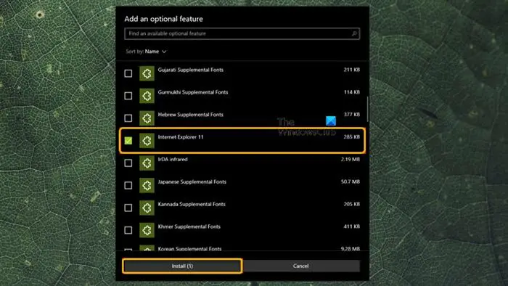Screen dimensions: 508x286
Task: Click the Add an optional feature heading
Action: (163, 19)
